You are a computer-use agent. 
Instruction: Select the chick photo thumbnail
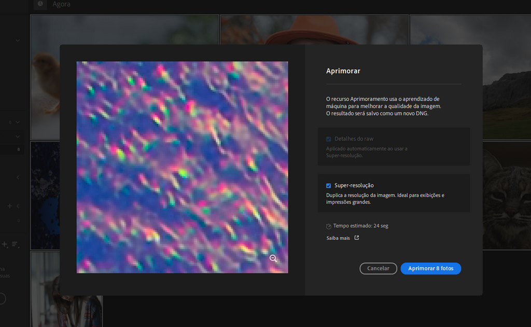45,78
